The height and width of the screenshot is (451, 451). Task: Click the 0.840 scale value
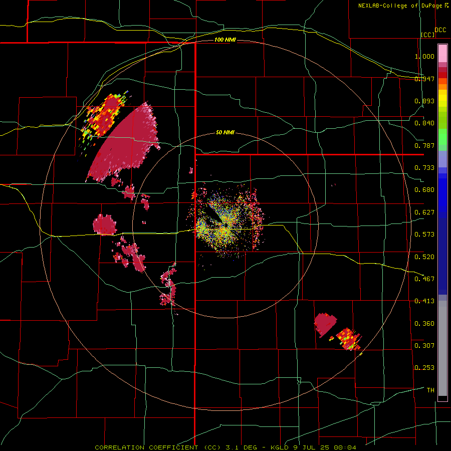pos(424,123)
